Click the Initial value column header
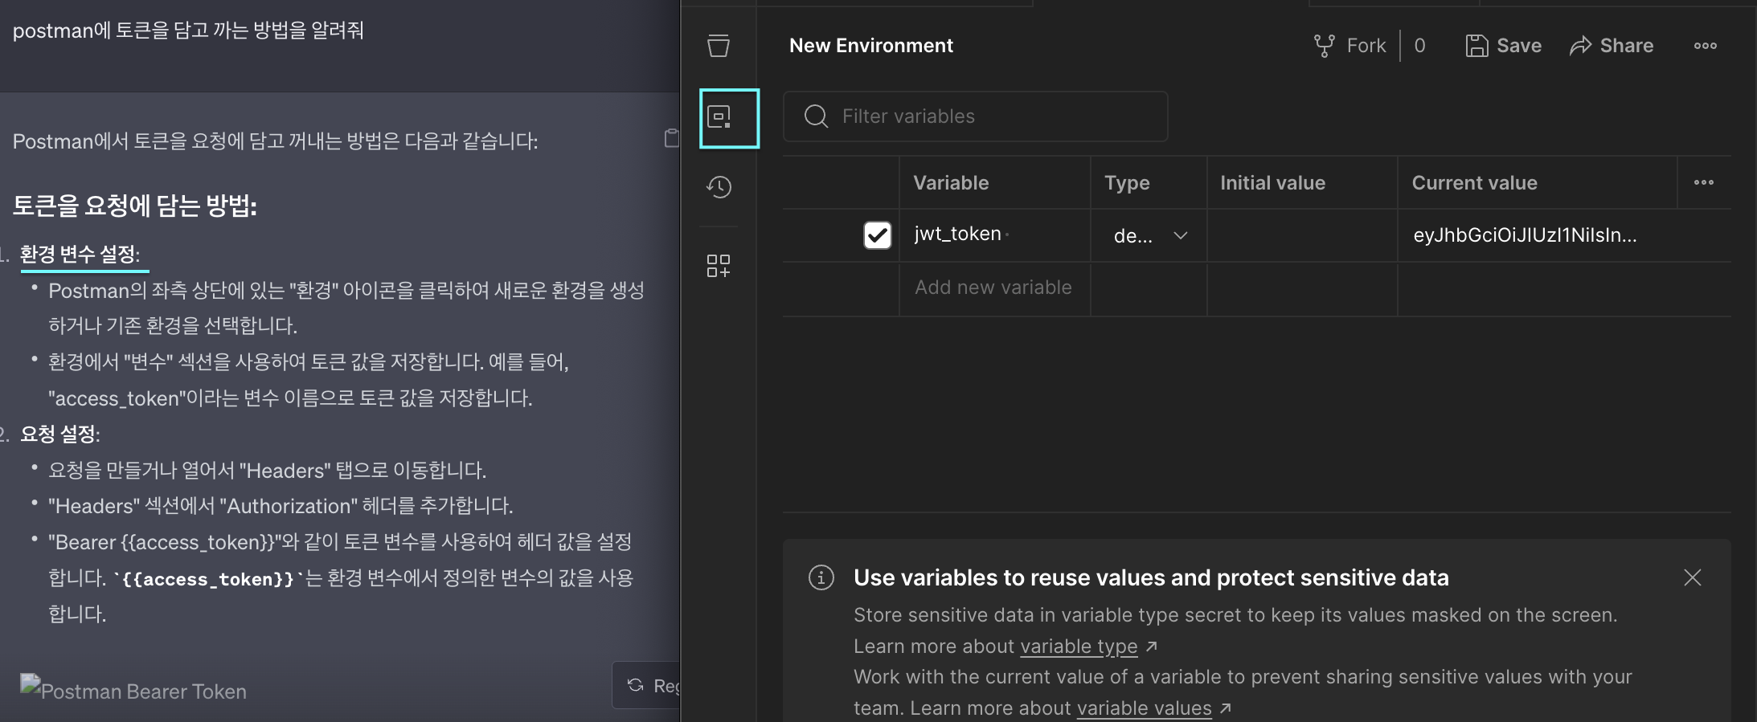The height and width of the screenshot is (722, 1757). coord(1272,183)
